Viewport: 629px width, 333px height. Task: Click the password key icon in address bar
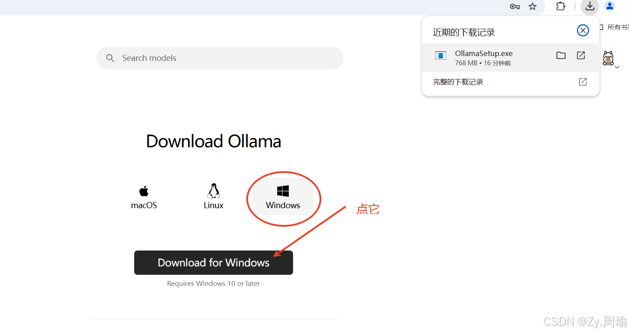(515, 7)
